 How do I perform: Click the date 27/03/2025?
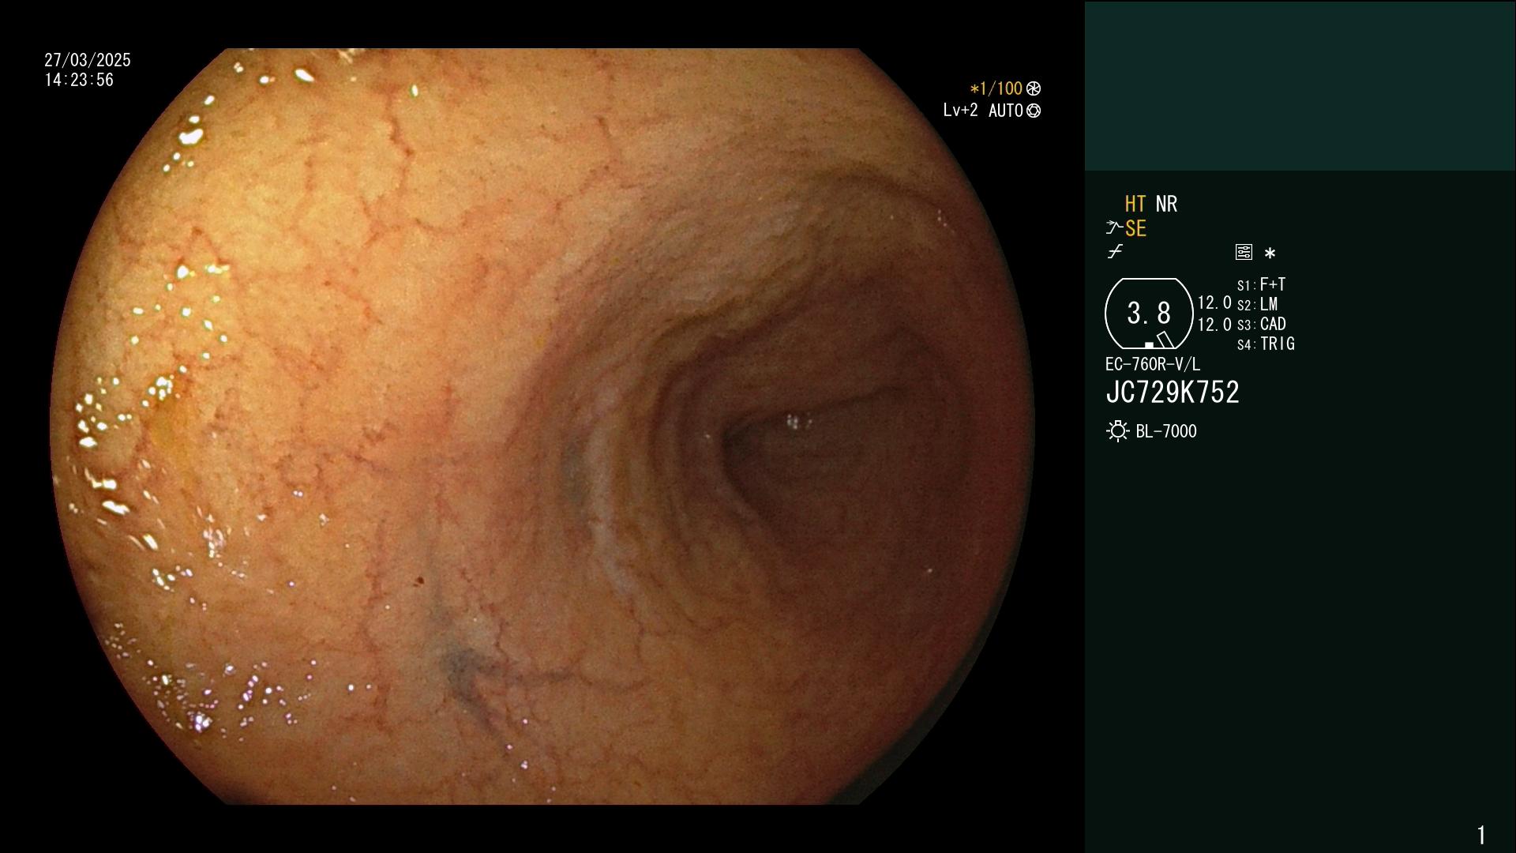click(88, 60)
